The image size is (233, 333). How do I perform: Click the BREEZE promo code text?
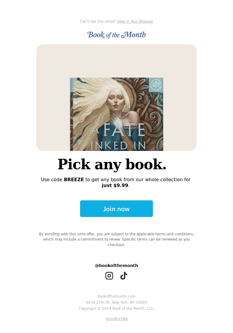(x=74, y=180)
